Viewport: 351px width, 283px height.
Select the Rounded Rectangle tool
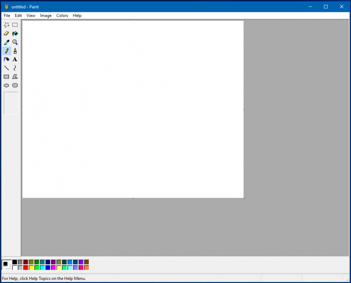tap(15, 85)
